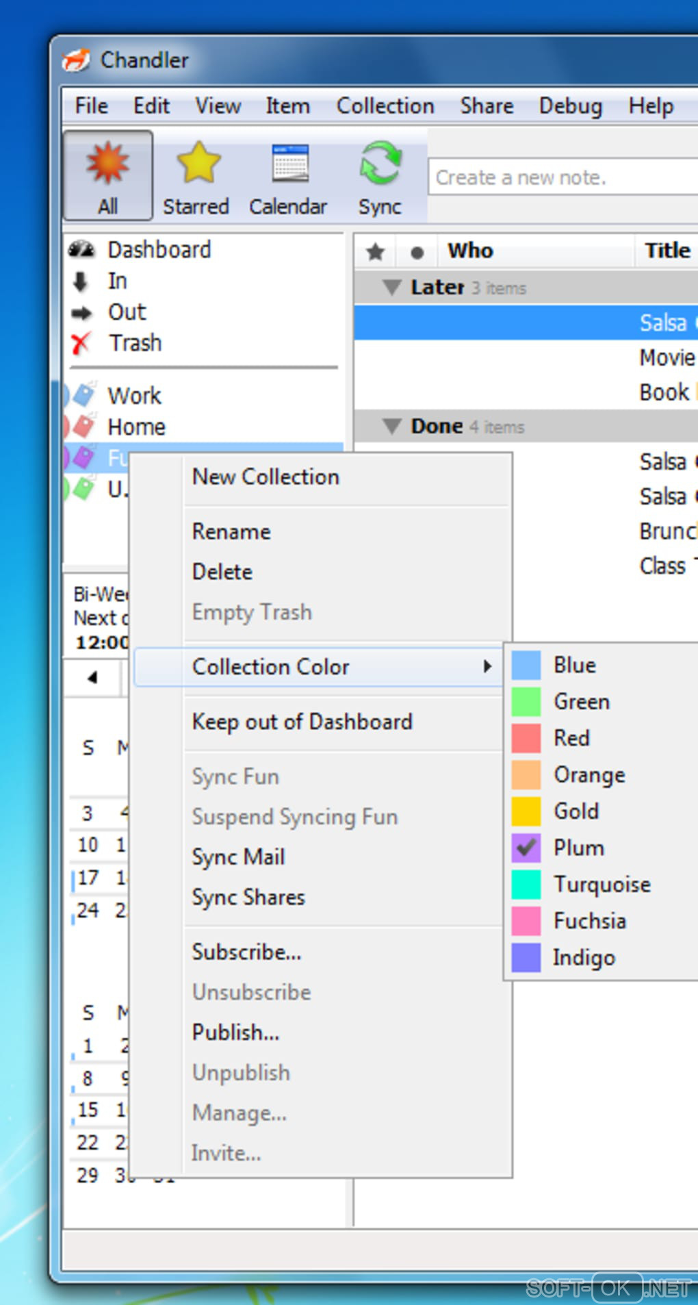698x1305 pixels.
Task: Sort by the star column header
Action: coord(375,252)
